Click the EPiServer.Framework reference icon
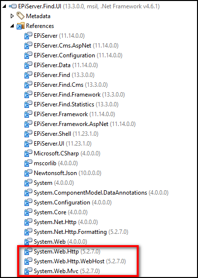This screenshot has width=198, height=278. 28,114
